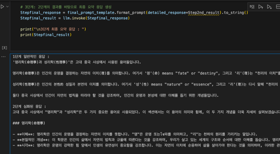This screenshot has height=154, width=280.
Task: Click the Split Cell icon in cell toolbar
Action: pyautogui.click(x=278, y=7)
